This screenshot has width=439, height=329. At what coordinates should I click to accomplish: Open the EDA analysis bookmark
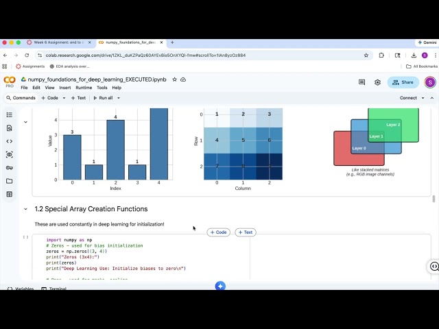69,66
